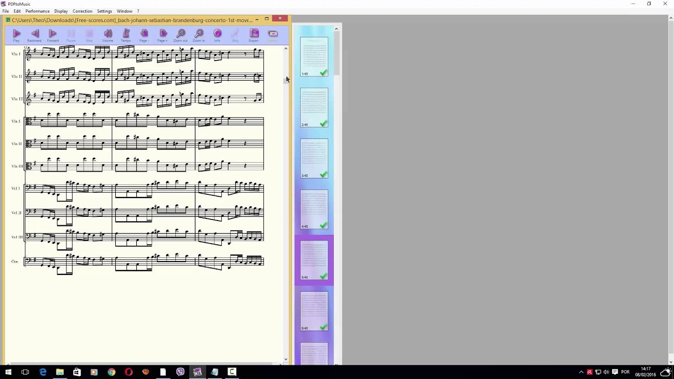
Task: Open the Correction menu
Action: pos(83,11)
